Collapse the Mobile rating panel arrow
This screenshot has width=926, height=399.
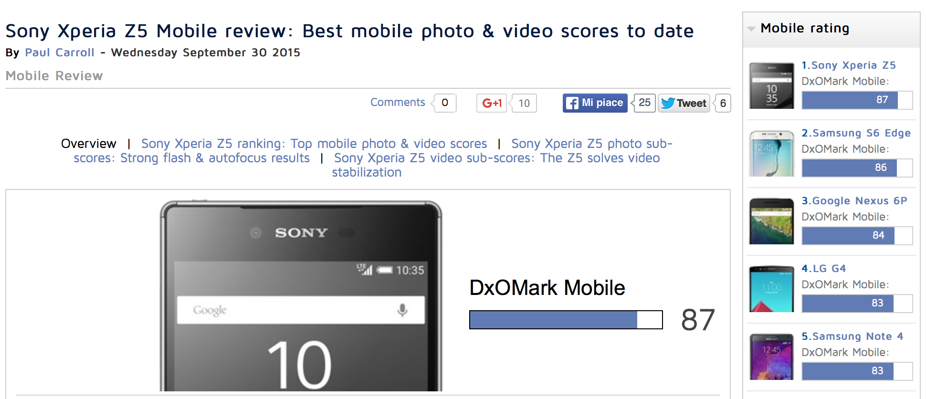[751, 29]
